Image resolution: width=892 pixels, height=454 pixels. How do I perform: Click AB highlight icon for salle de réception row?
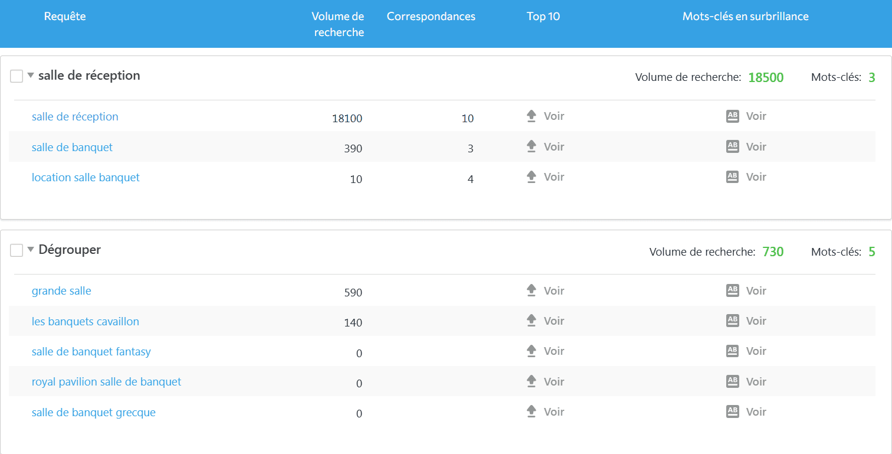732,116
